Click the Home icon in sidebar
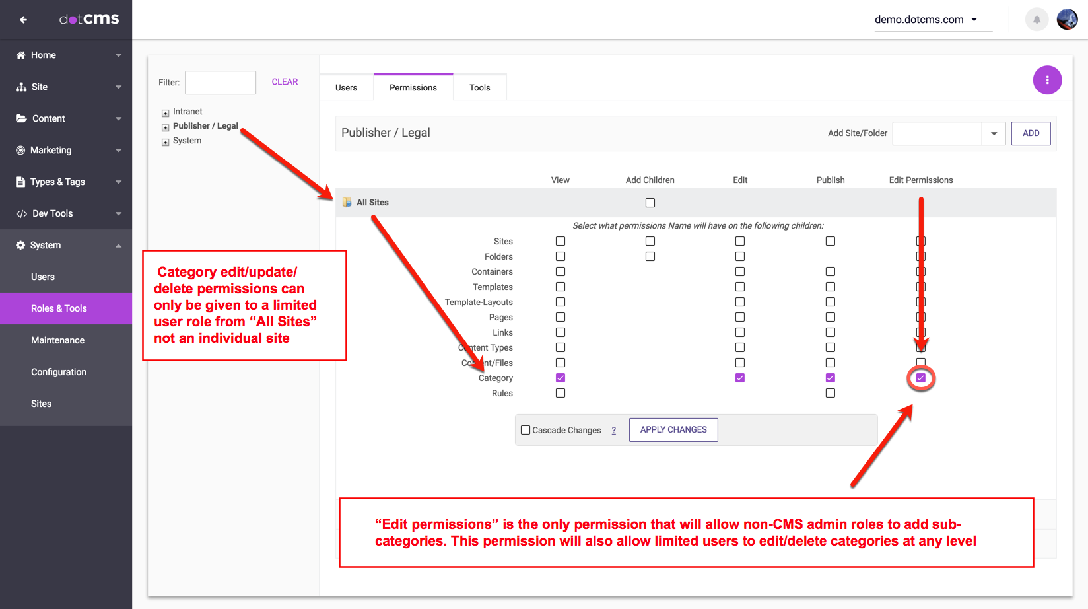 coord(21,55)
